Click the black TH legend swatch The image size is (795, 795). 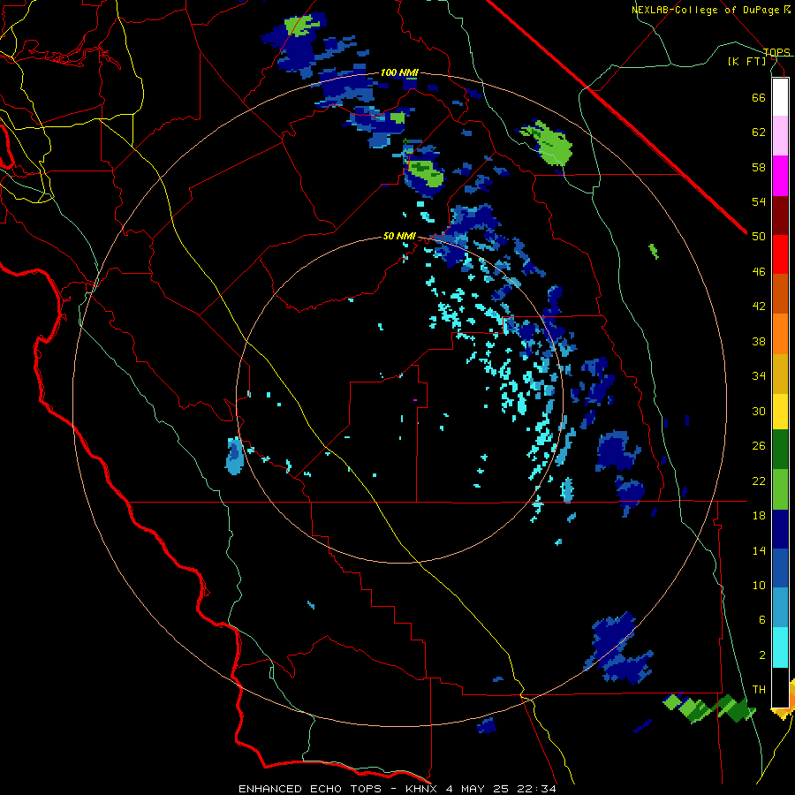coord(780,687)
